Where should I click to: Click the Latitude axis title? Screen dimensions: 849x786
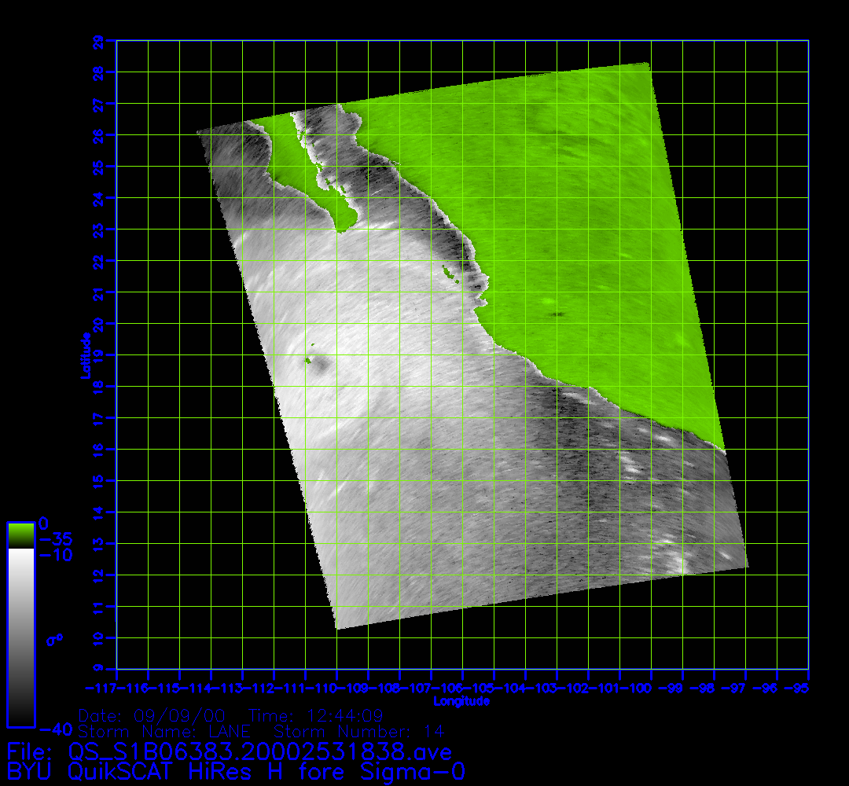tap(84, 354)
